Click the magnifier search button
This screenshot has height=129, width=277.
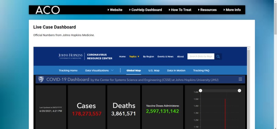coord(218,56)
